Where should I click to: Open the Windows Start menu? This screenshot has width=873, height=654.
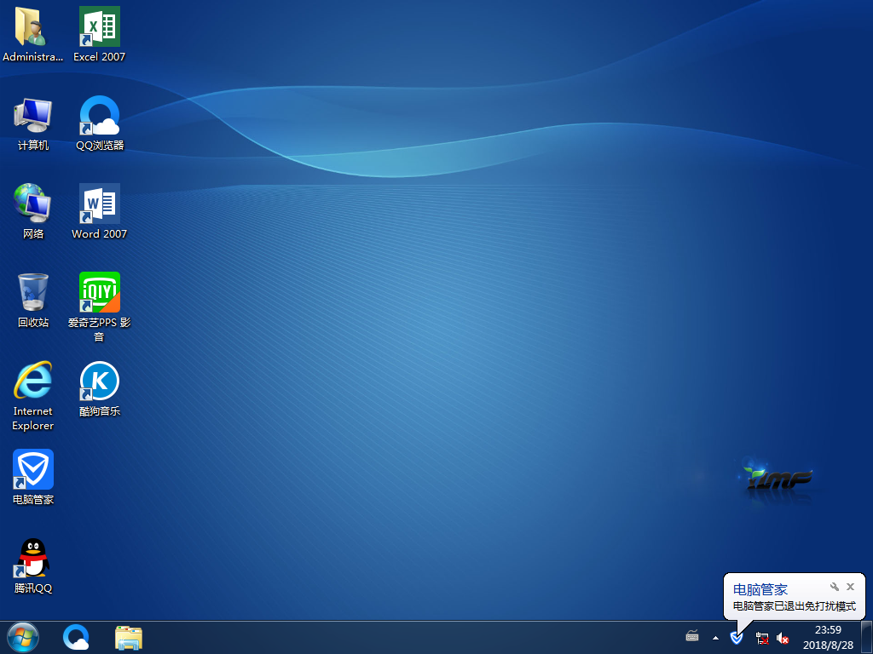click(x=23, y=637)
